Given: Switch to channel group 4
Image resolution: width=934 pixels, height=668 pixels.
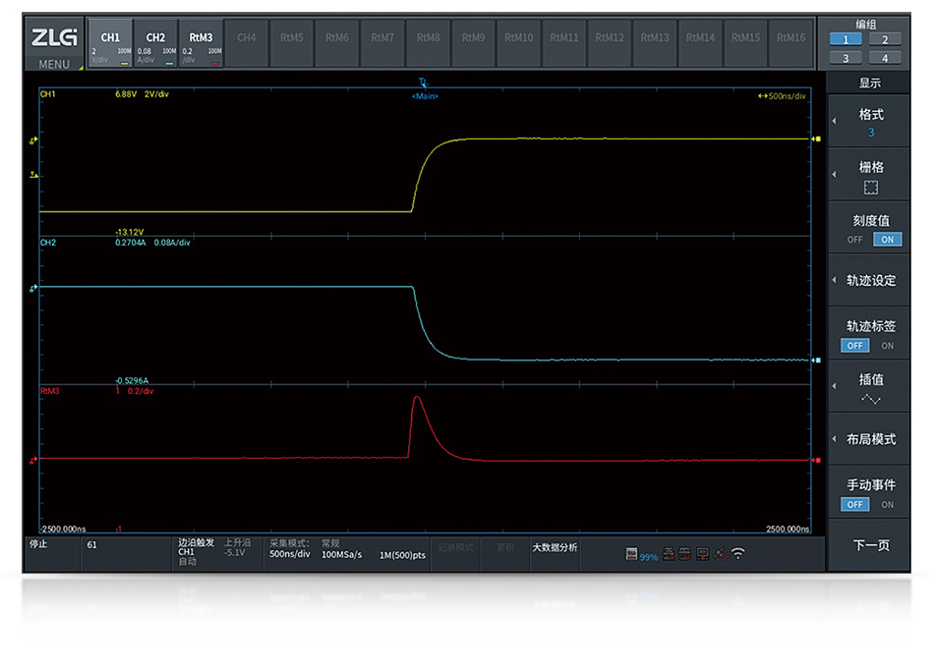Looking at the screenshot, I should pyautogui.click(x=885, y=58).
